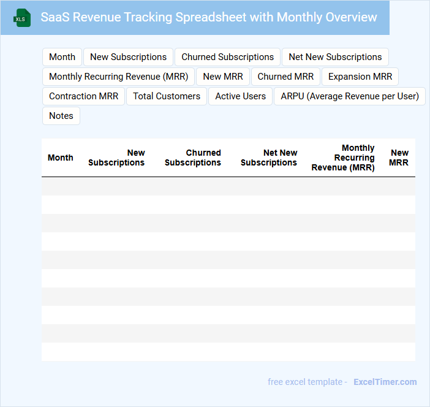Click the Net New Subscriptions table header
430x407 pixels.
click(x=269, y=158)
